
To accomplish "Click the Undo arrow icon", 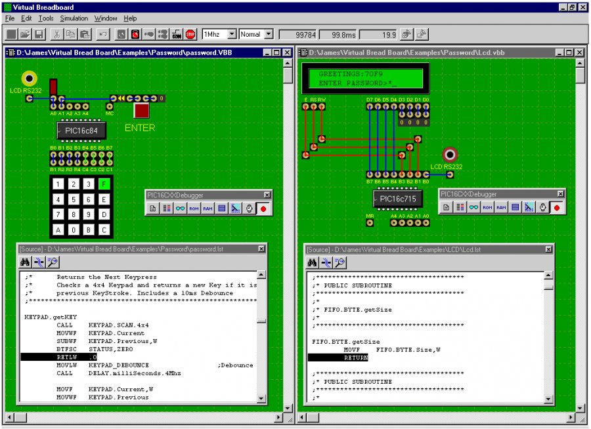I will 103,34.
